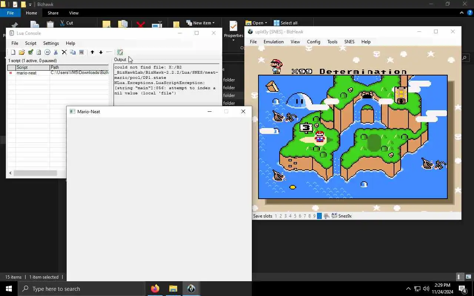Open the notification center icon
The image size is (474, 296).
pyautogui.click(x=462, y=289)
